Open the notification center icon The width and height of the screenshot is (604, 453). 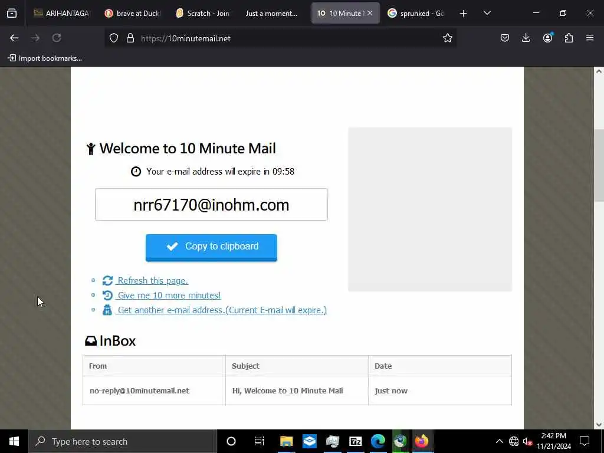[x=585, y=441]
